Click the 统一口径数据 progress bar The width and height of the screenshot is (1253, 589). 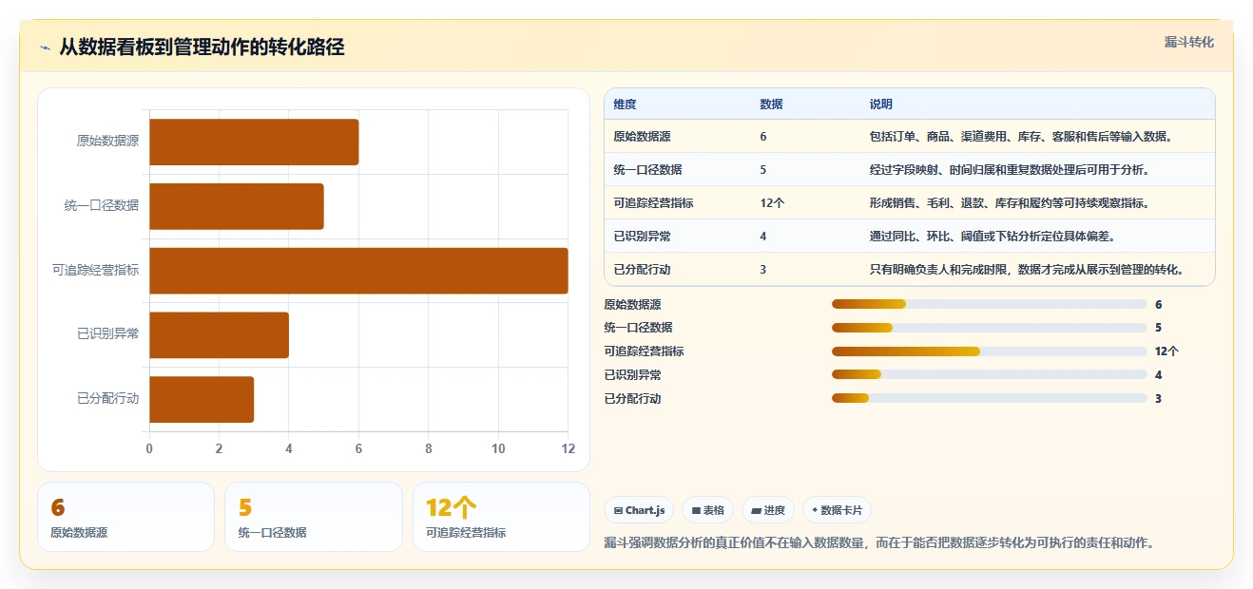point(990,328)
